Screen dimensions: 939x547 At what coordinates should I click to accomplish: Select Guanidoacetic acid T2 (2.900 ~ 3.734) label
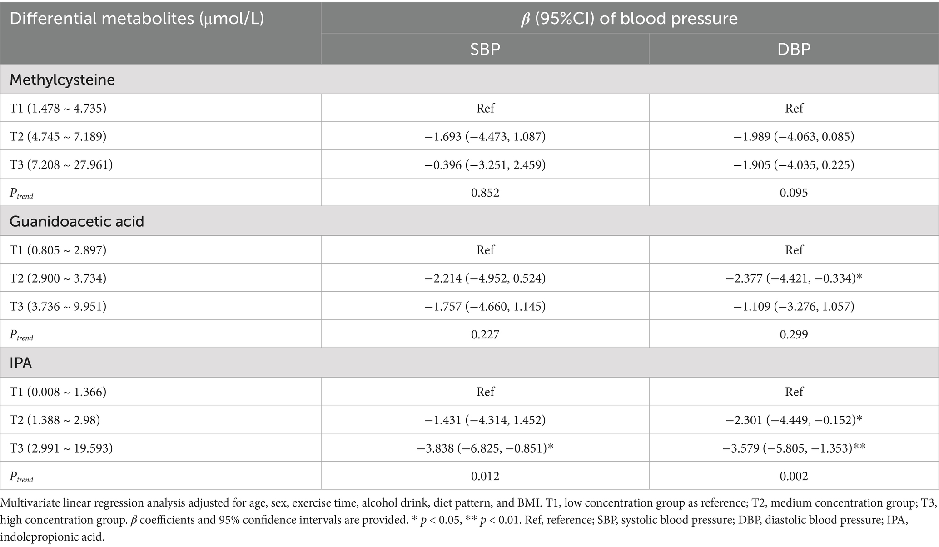pyautogui.click(x=58, y=278)
